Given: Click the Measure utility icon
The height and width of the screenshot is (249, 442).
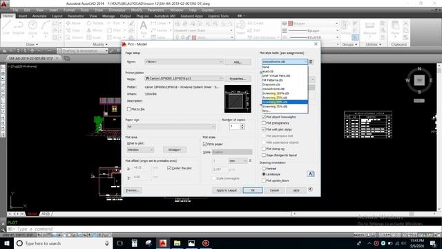Looking at the screenshot, I should 369,28.
